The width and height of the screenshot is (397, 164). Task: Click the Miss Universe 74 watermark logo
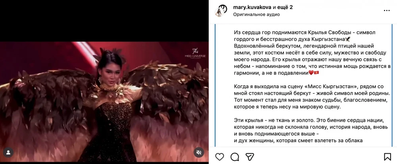coord(195,53)
